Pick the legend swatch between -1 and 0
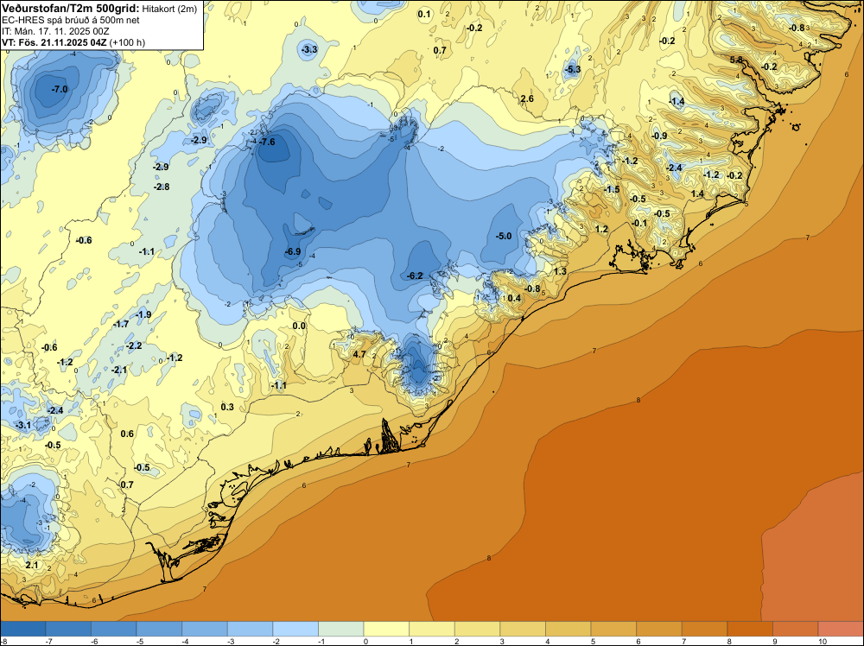864x646 pixels. [341, 629]
